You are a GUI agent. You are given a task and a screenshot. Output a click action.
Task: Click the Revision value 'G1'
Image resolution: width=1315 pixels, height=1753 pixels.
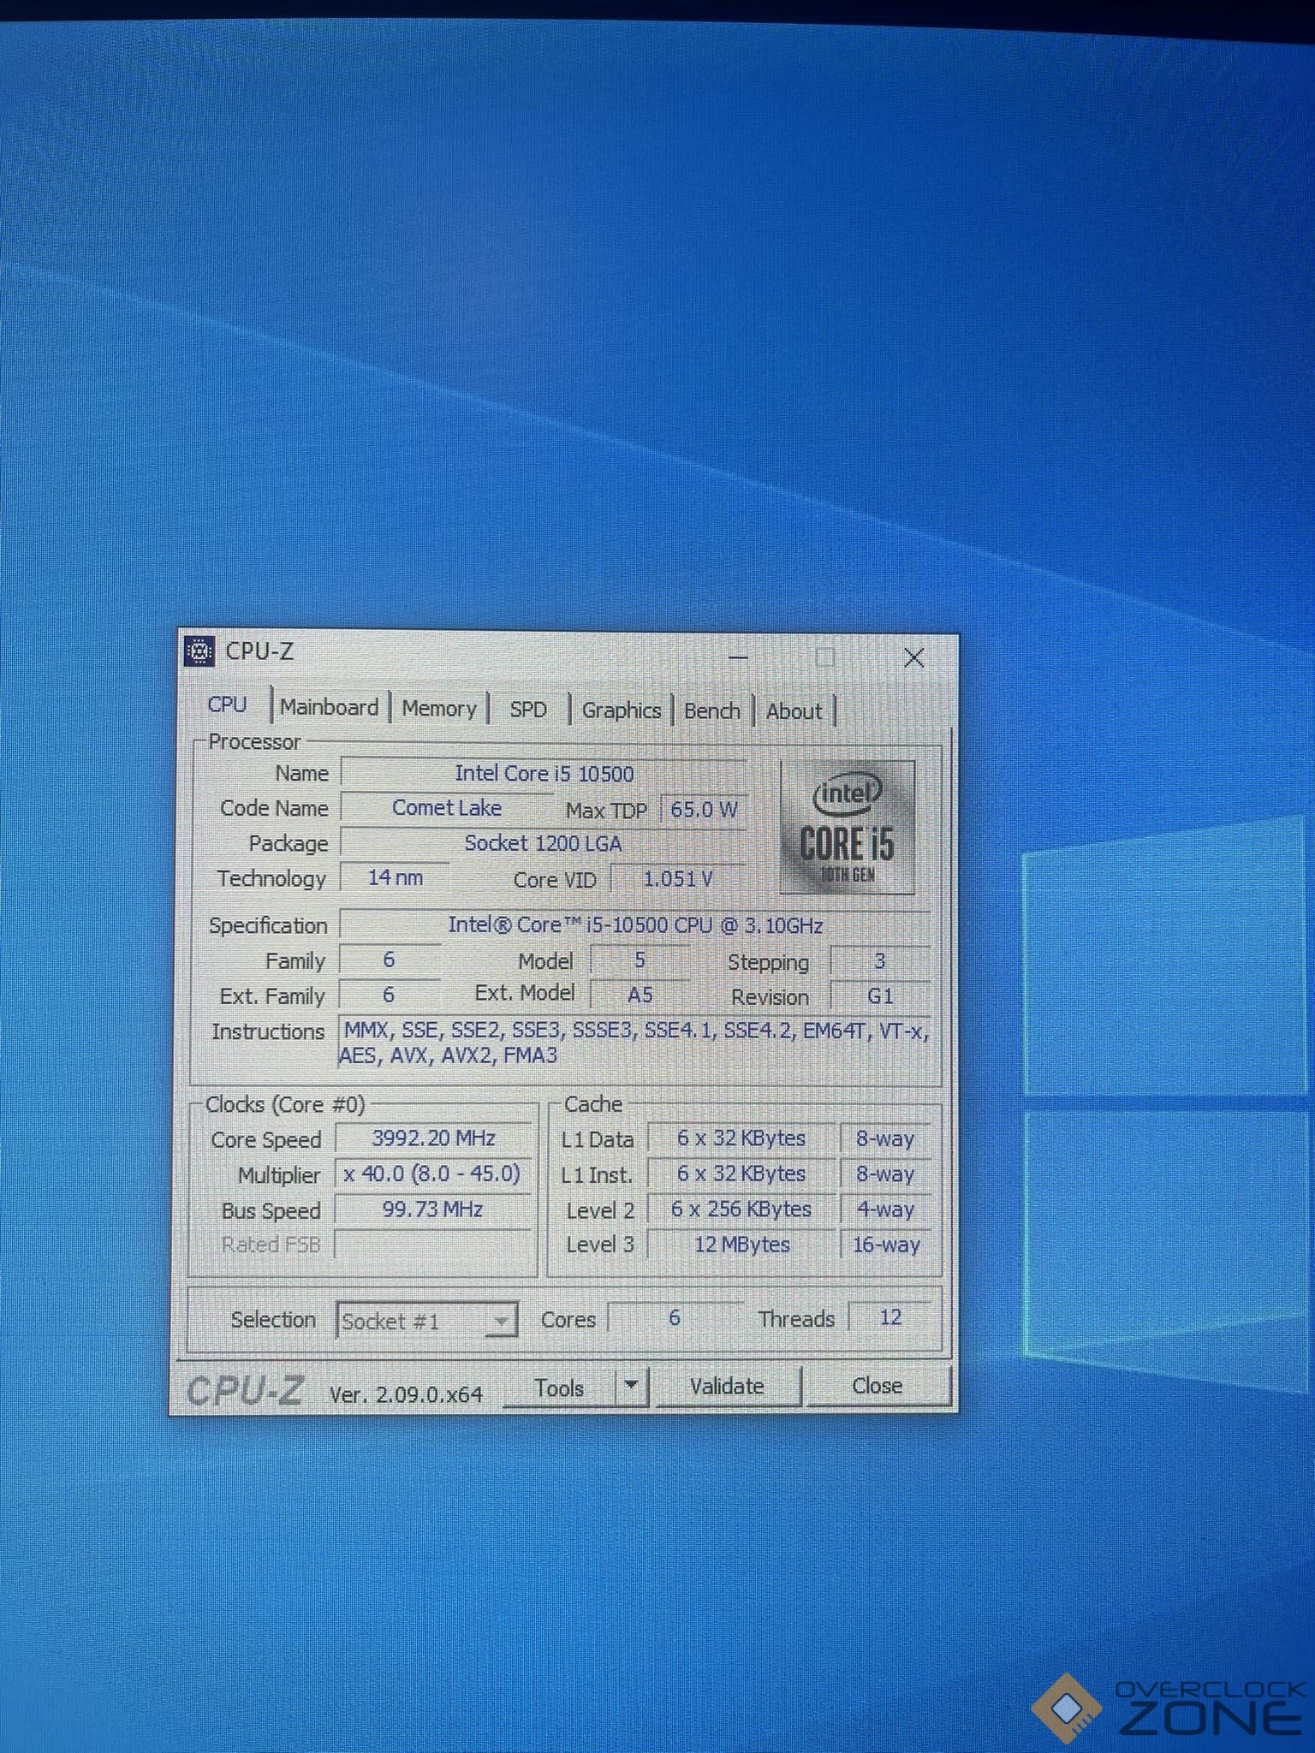pos(880,996)
